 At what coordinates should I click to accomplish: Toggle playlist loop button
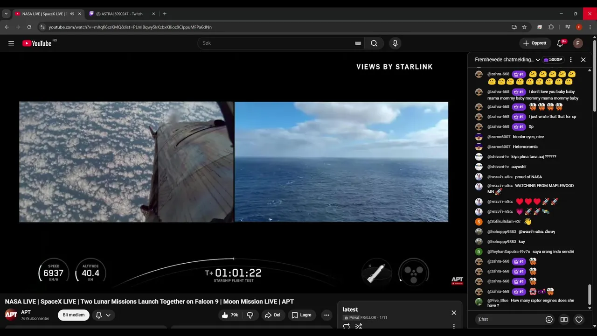pos(347,327)
